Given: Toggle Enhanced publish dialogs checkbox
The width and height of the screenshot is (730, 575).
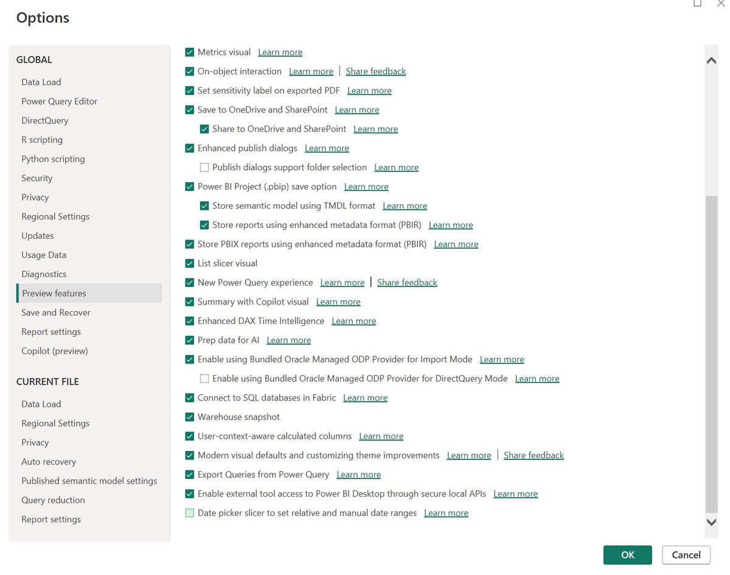Looking at the screenshot, I should (190, 148).
